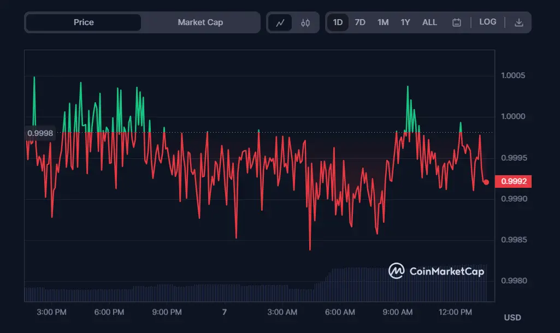
Task: Click the USD currency label
Action: (512, 317)
